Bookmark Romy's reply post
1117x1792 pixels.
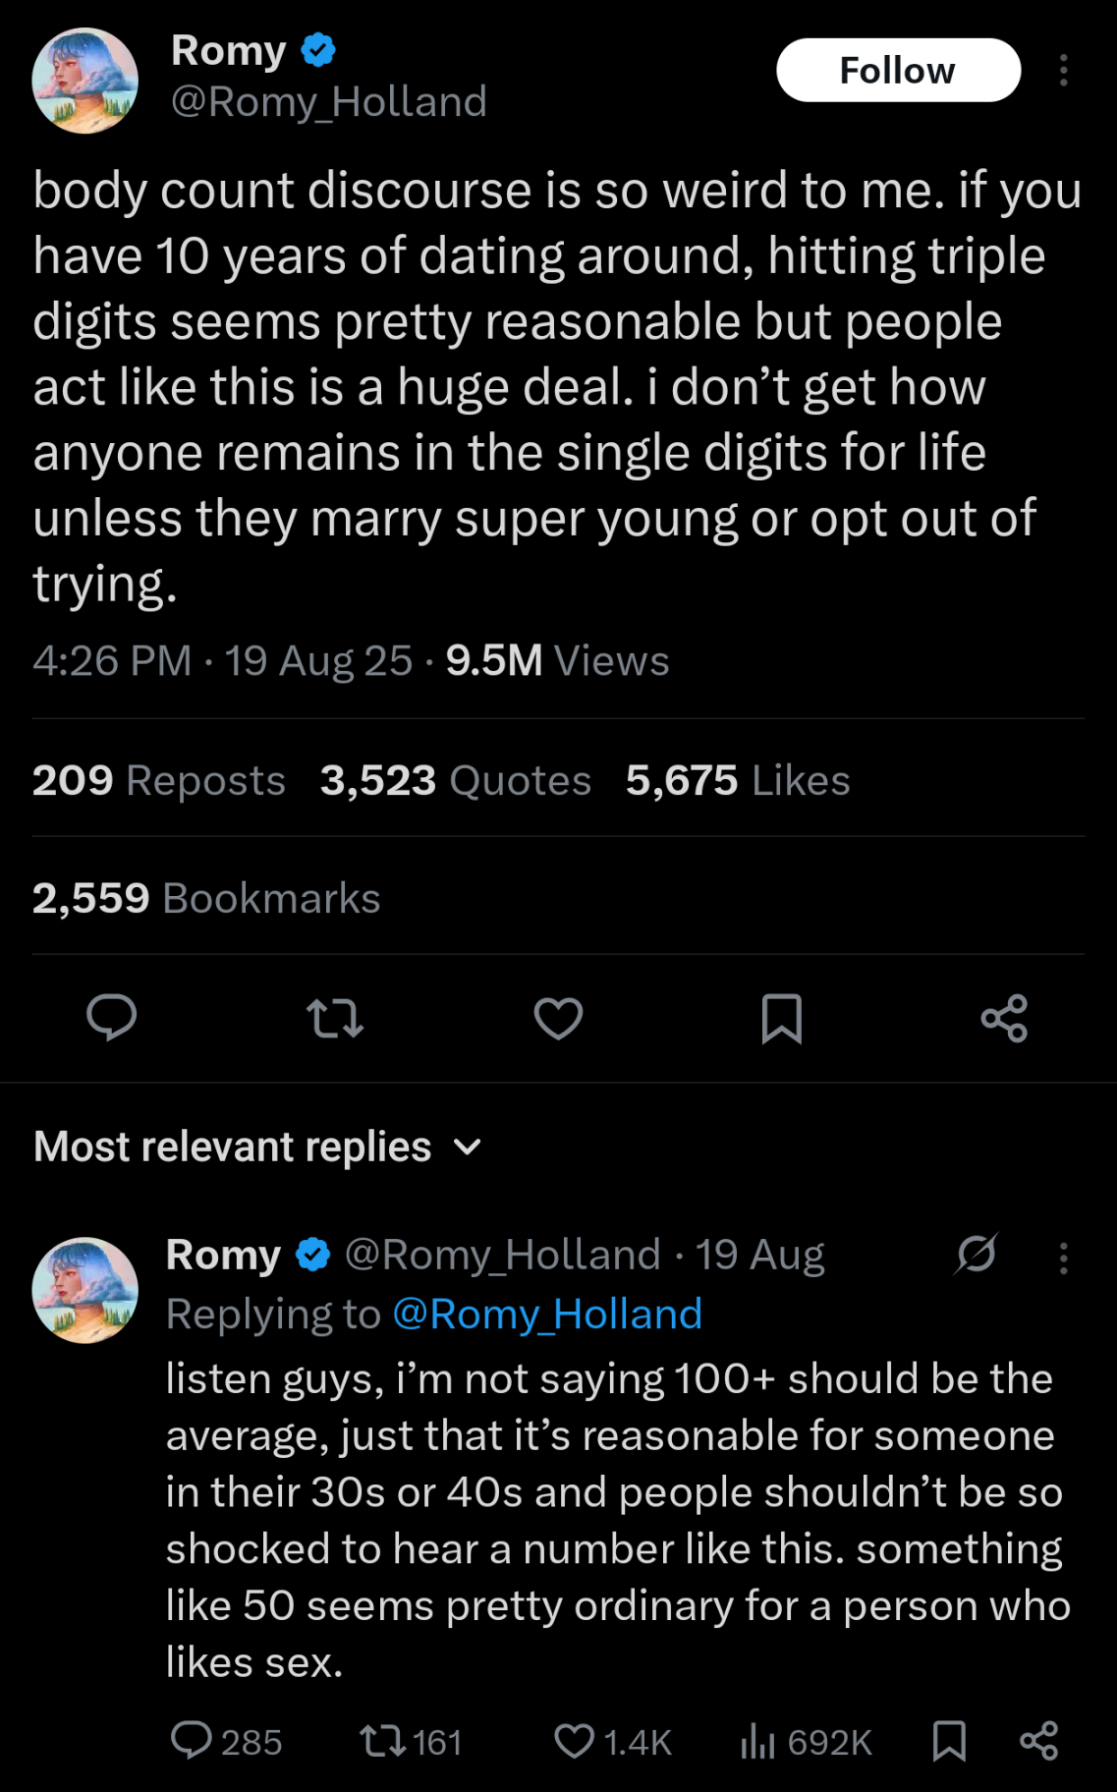[x=948, y=1741]
